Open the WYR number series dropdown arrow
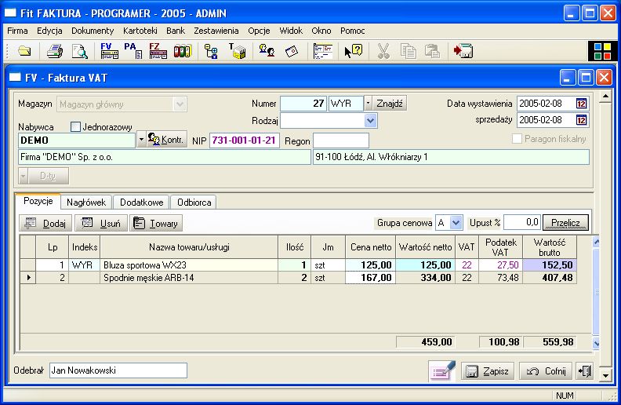The height and width of the screenshot is (405, 621). [368, 104]
